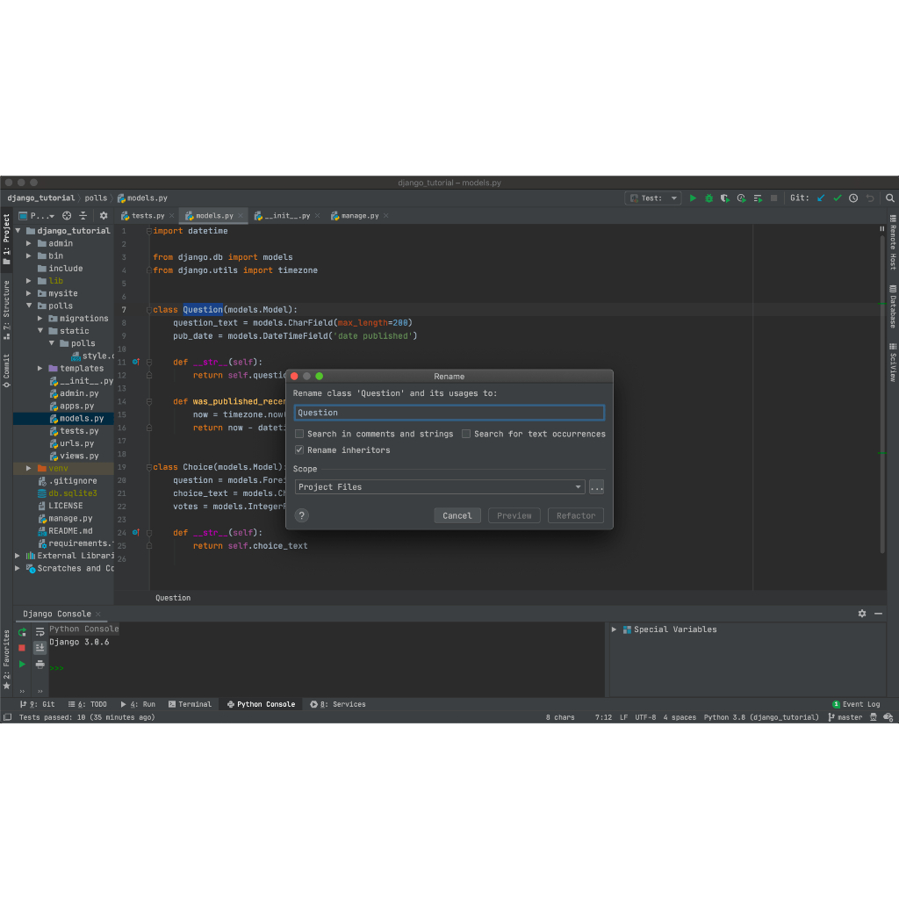Minimize the console tool window
The image size is (899, 899).
click(878, 614)
